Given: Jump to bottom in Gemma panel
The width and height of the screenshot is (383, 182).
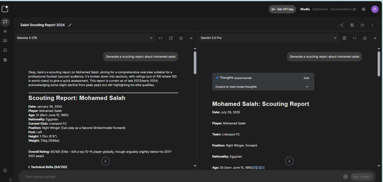Looking at the screenshot, I should click(x=106, y=161).
